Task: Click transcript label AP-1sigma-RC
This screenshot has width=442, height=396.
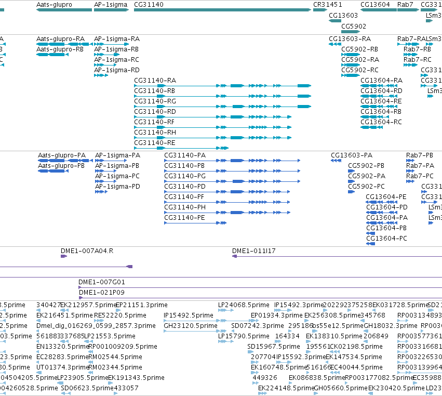Action: pos(116,60)
